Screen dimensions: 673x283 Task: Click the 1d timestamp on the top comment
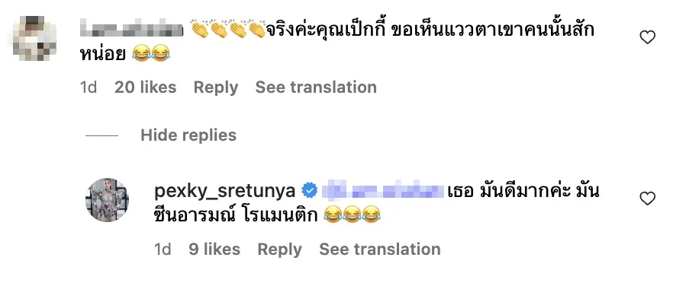click(x=89, y=87)
